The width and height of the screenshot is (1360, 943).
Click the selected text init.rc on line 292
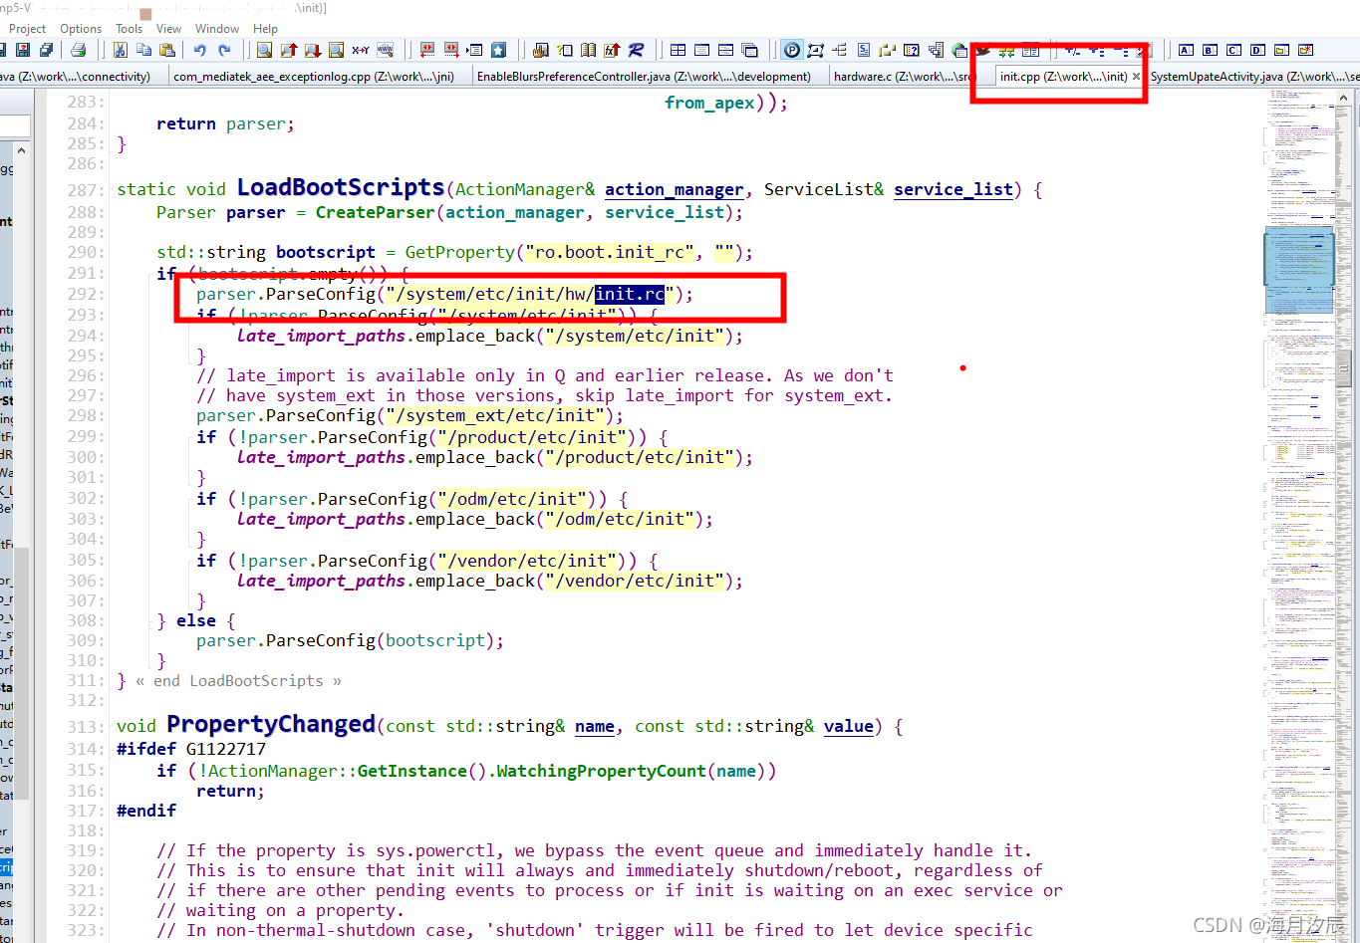point(630,294)
